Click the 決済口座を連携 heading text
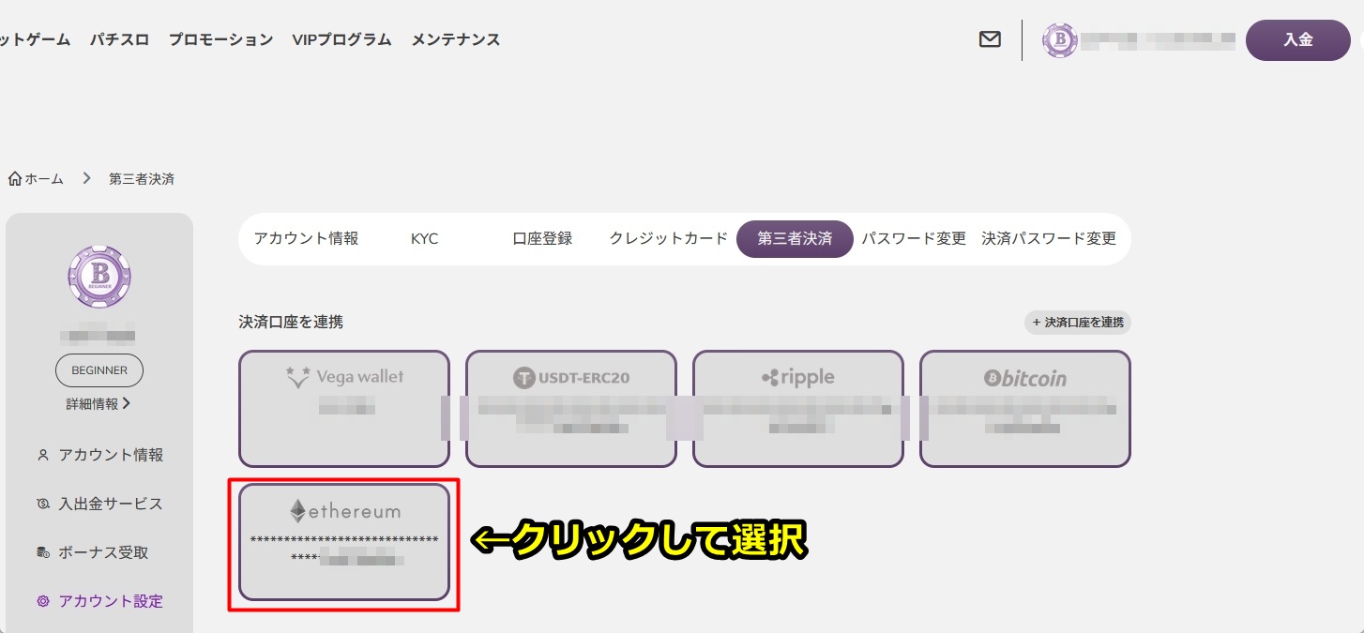The height and width of the screenshot is (633, 1364). click(x=291, y=322)
